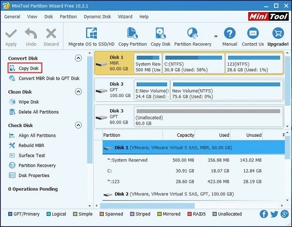Click the horizontal scrollbar thumb of partition list
This screenshot has width=292, height=227.
pyautogui.click(x=147, y=206)
